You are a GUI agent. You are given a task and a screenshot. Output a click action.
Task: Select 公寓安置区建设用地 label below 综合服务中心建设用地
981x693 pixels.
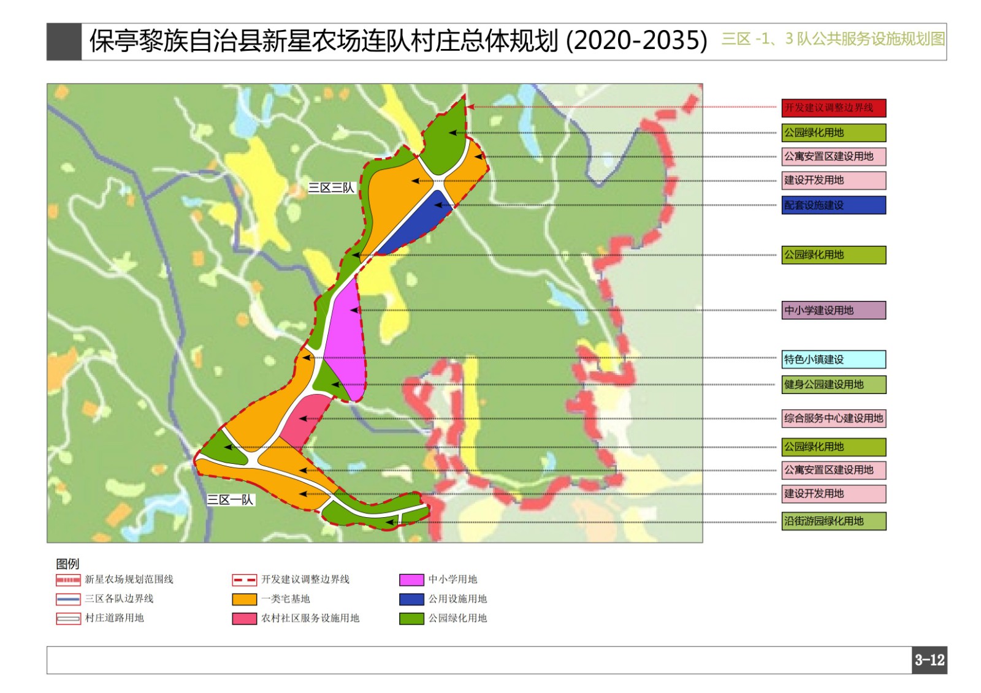[833, 471]
